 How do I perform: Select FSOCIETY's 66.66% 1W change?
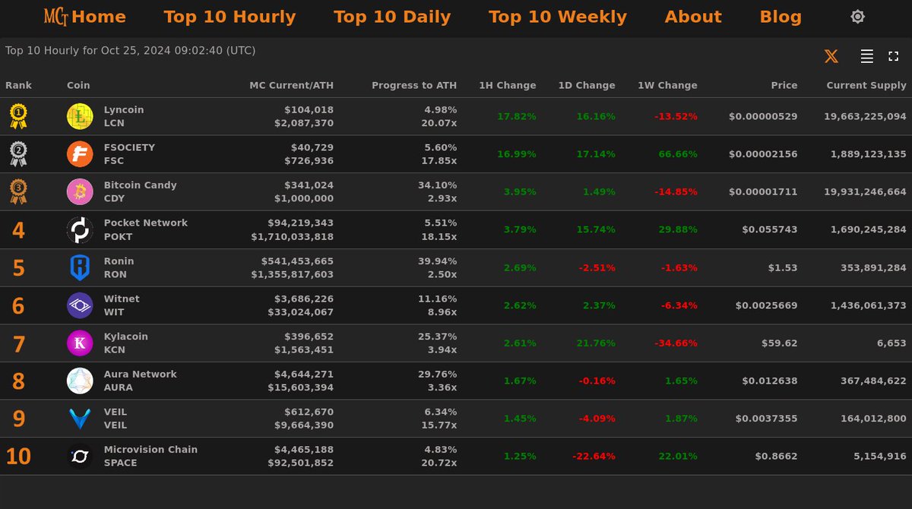click(678, 154)
